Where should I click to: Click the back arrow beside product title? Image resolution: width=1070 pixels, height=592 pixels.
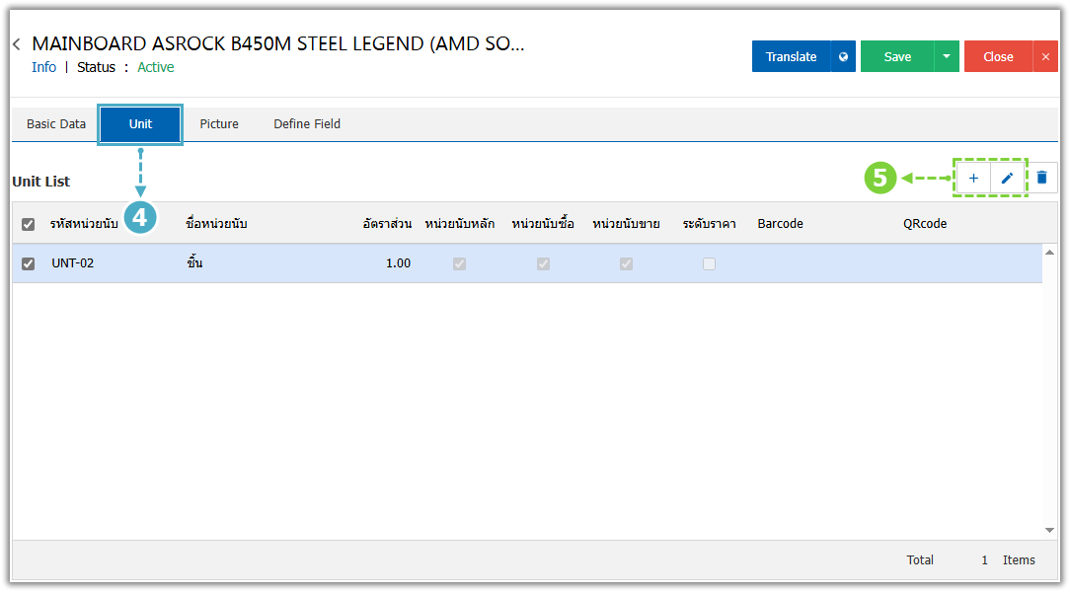[x=17, y=44]
